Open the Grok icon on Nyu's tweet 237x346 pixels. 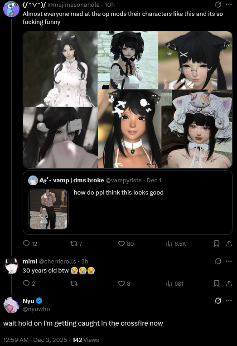pyautogui.click(x=218, y=301)
